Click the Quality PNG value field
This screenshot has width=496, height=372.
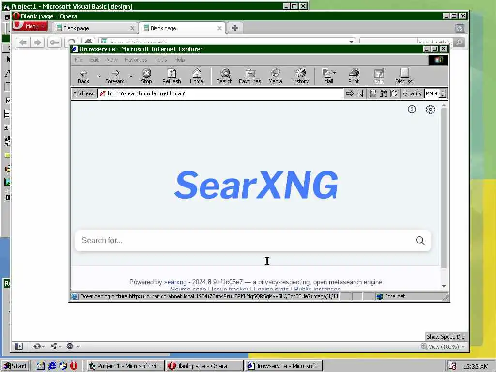coord(432,93)
